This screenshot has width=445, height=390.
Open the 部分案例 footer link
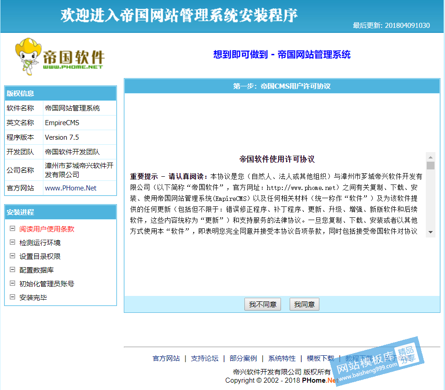coord(243,358)
